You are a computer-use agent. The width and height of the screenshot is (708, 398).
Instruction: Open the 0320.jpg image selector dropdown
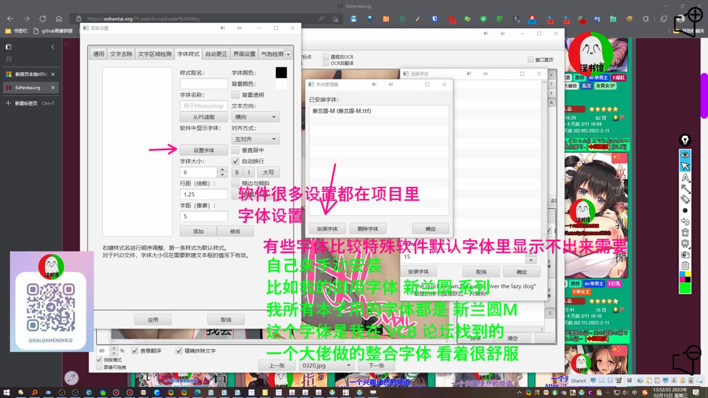(x=326, y=365)
